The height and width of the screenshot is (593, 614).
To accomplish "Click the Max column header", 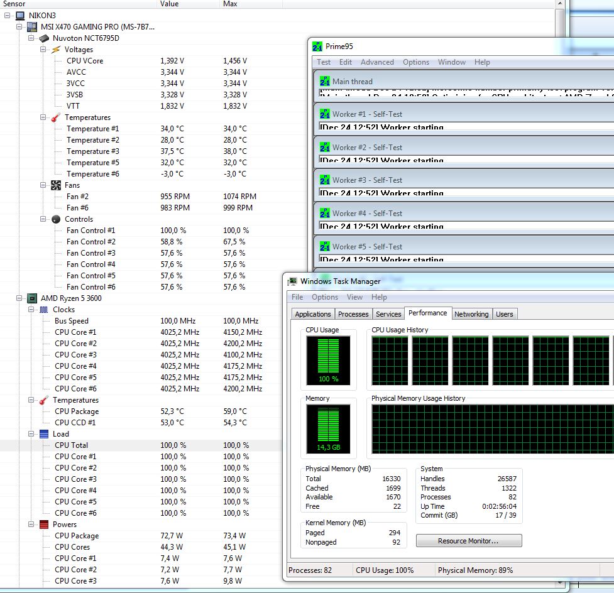I will coord(230,4).
